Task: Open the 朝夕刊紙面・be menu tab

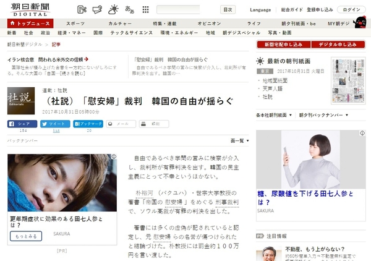Action: 299,24
